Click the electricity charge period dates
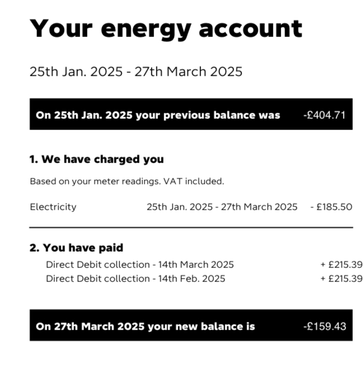364x375 pixels. pos(222,207)
